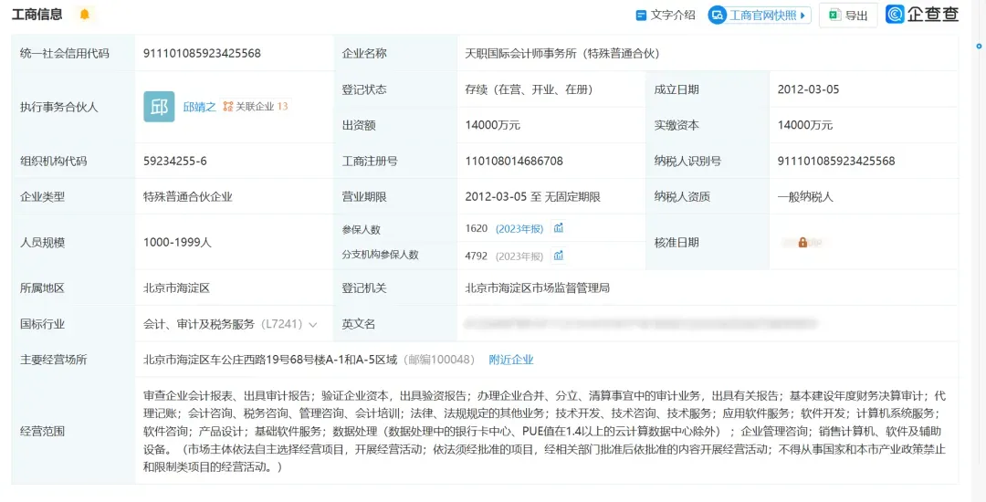Click the postal code 邮编100048

click(439, 360)
